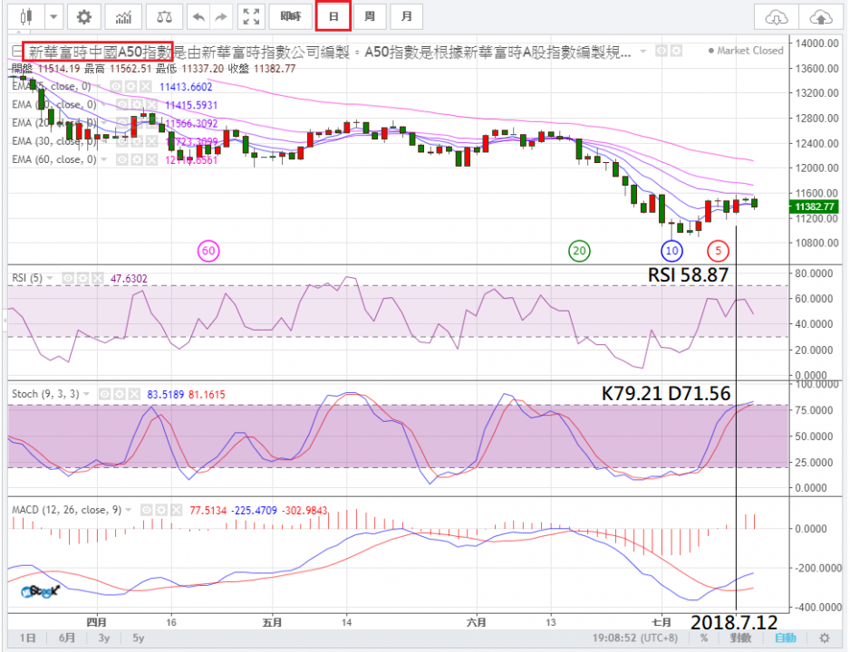Toggle the 自動 auto scale
Screen dimensions: 850x652
786,638
